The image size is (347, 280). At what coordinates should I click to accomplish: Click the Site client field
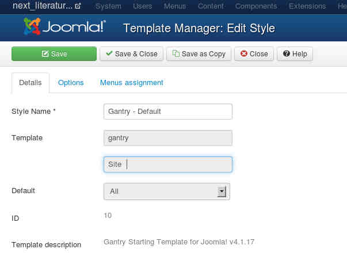[167, 164]
